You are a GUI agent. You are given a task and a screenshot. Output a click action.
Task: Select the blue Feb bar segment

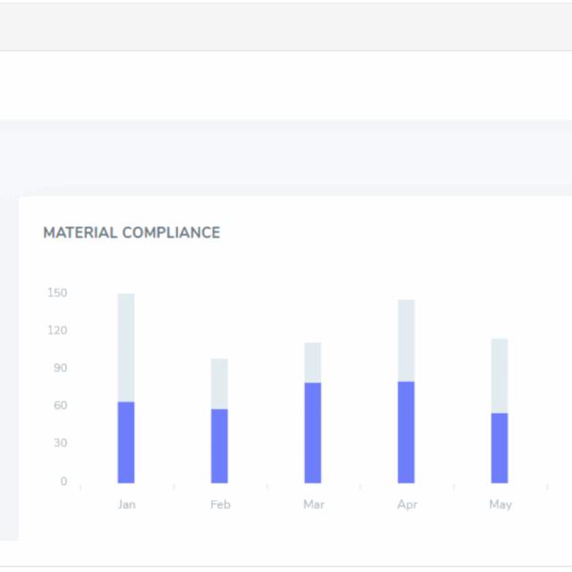[x=220, y=446]
